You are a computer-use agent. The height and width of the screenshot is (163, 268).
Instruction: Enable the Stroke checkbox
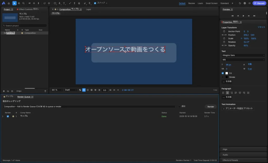coord(223,77)
